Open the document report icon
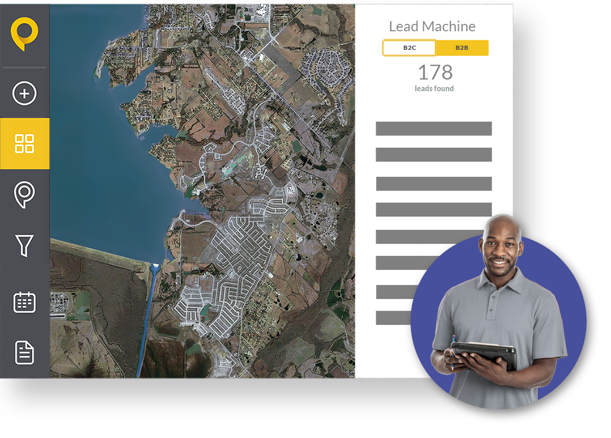This screenshot has width=611, height=438. pyautogui.click(x=24, y=352)
